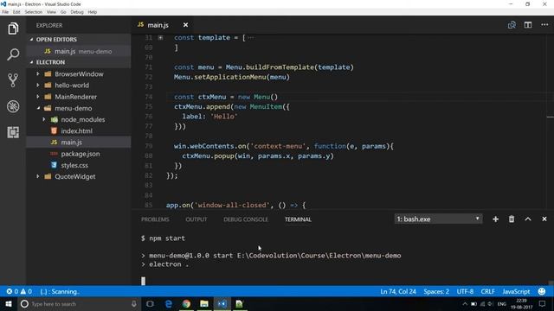Expand the MainRenderer folder
Screen dimensions: 554x311
38,97
